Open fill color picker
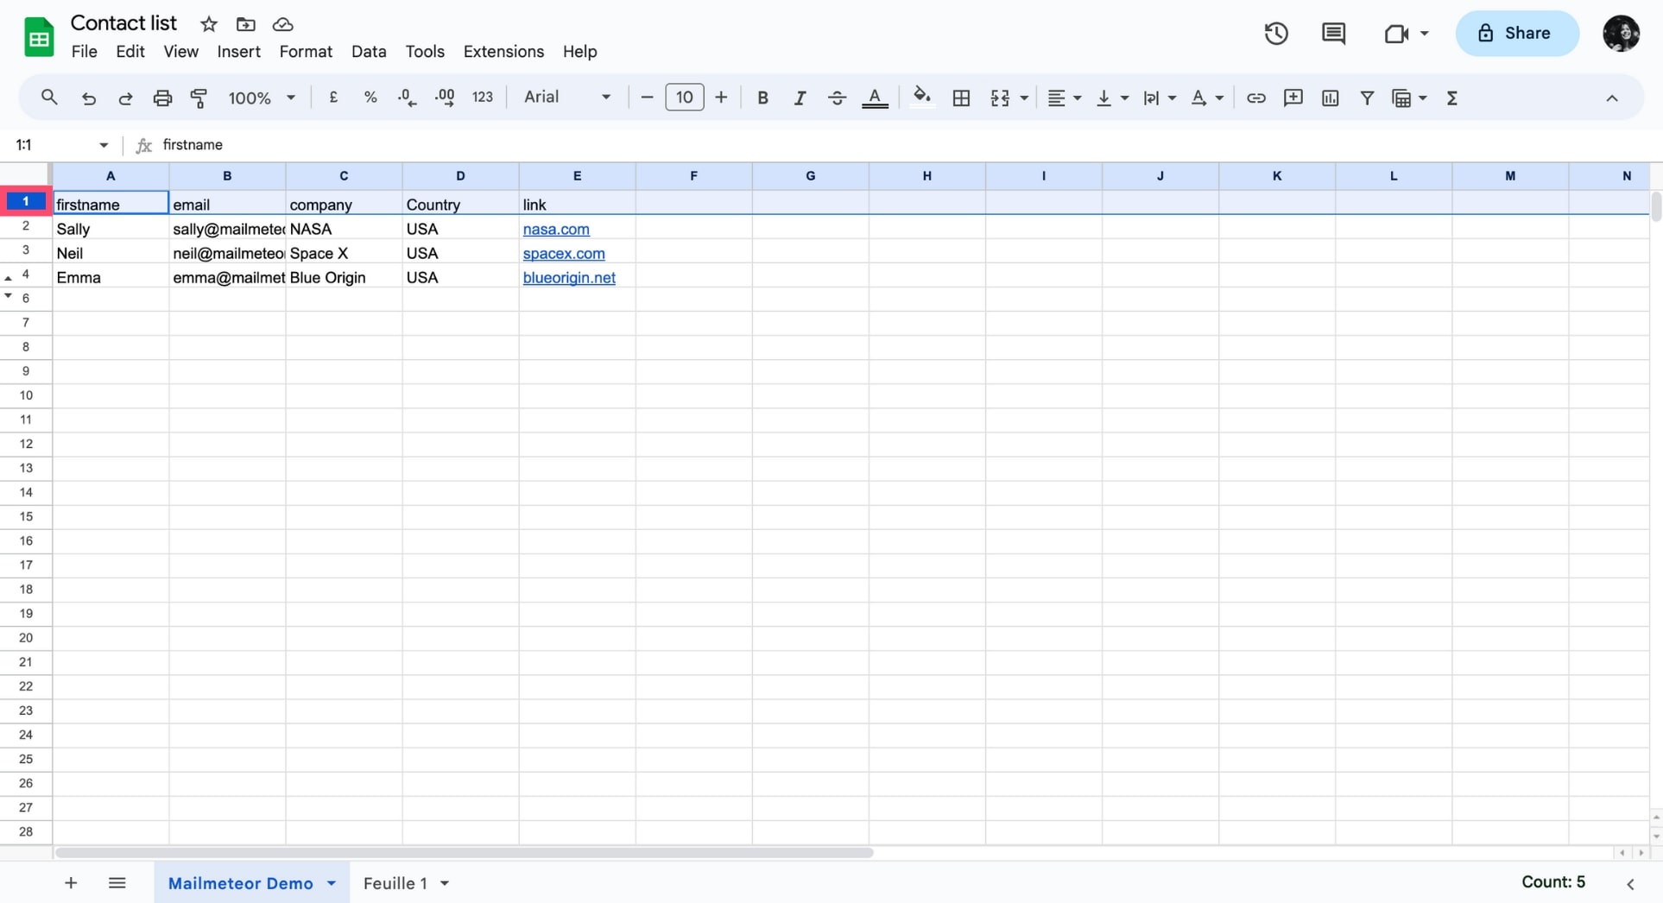 tap(922, 97)
